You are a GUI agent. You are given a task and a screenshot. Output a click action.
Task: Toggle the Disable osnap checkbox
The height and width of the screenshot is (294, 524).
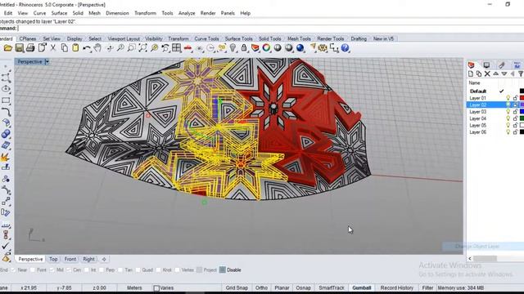click(x=223, y=270)
